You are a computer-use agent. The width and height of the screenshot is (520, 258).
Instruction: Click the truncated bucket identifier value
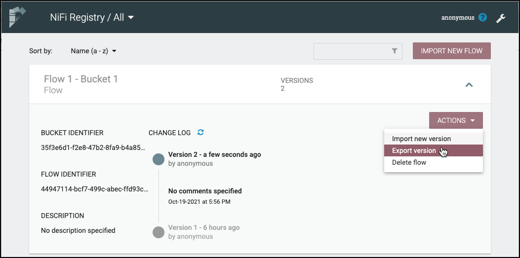click(93, 147)
